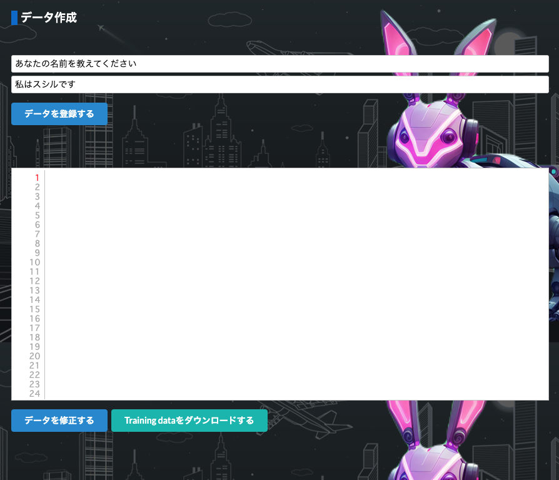
Task: Select line number 17 in the gutter
Action: pos(35,328)
